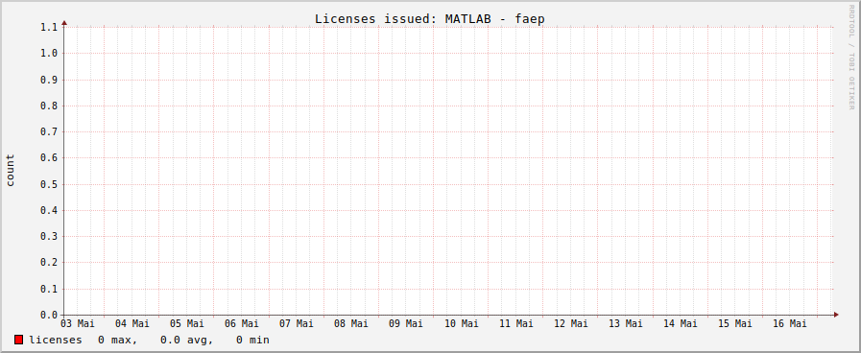Click the '16 Mai' x-axis date label
The image size is (861, 353).
pos(790,323)
